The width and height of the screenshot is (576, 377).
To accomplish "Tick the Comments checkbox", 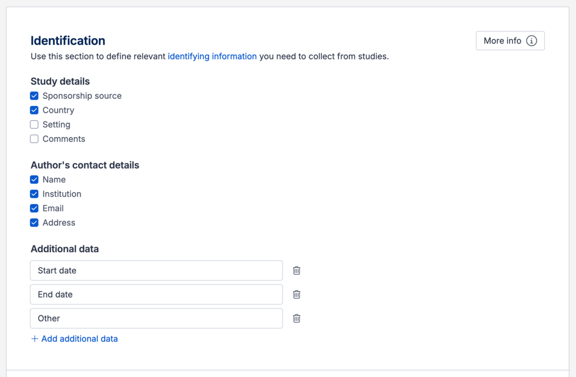I will pos(34,139).
